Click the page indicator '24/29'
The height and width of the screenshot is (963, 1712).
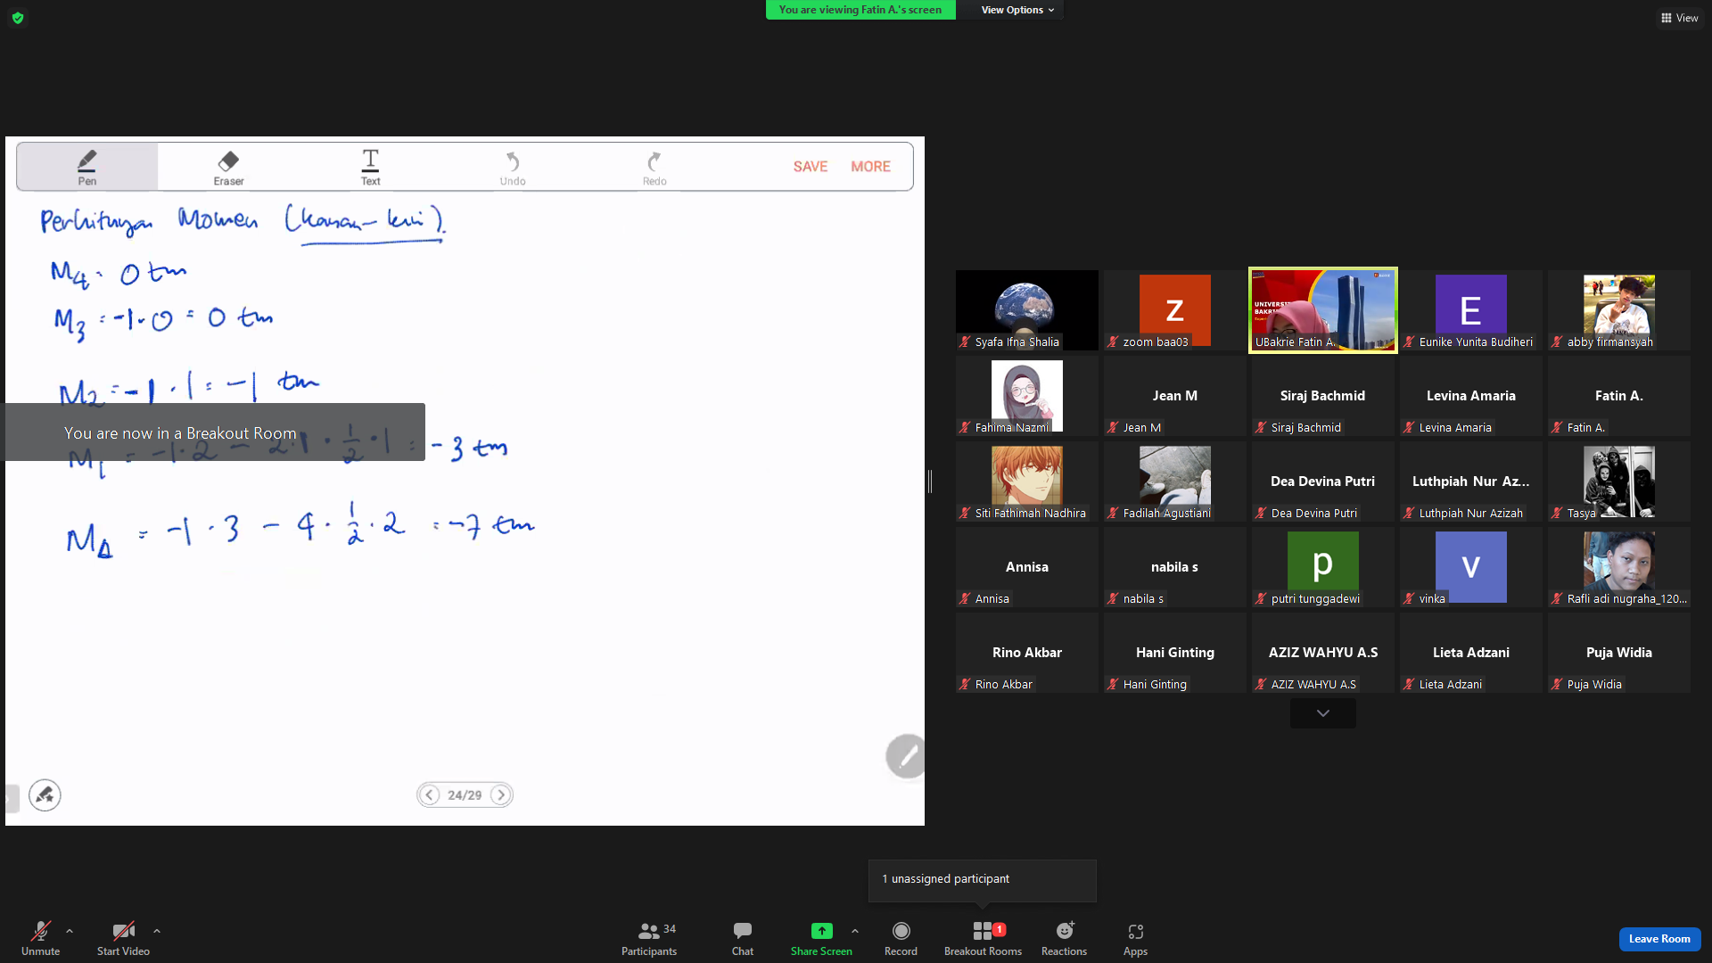click(x=465, y=794)
